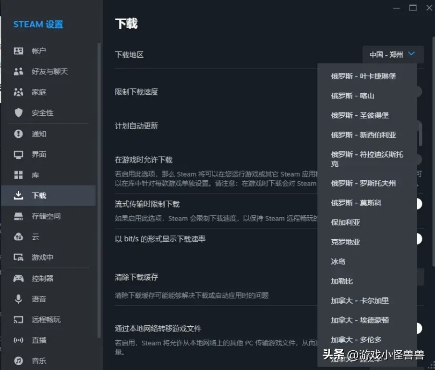This screenshot has width=435, height=370.
Task: Open Account settings via sidebar icon
Action: click(x=17, y=50)
